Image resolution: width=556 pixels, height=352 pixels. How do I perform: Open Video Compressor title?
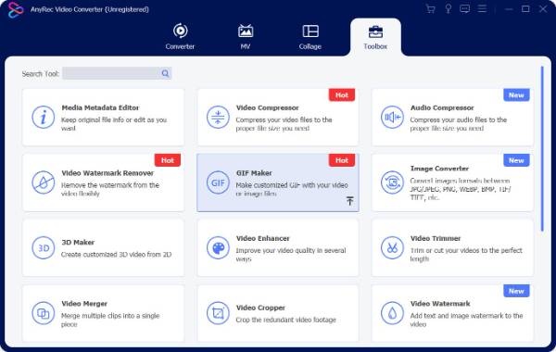[268, 107]
